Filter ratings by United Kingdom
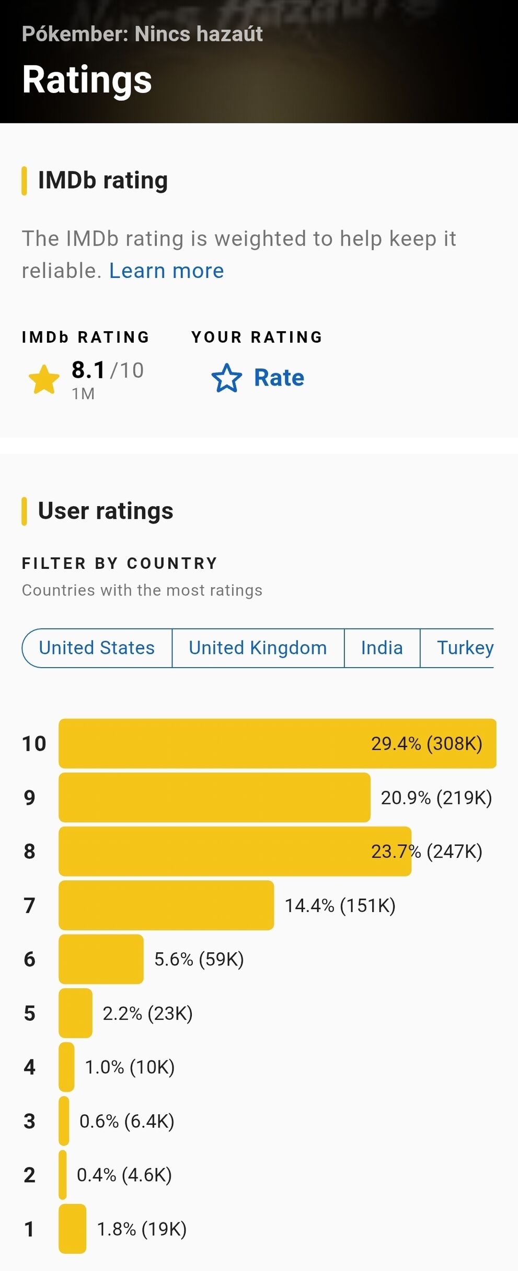The image size is (518, 1271). [258, 648]
